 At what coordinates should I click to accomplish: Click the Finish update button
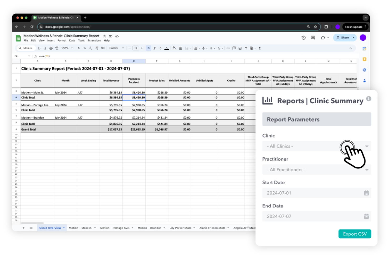[356, 27]
